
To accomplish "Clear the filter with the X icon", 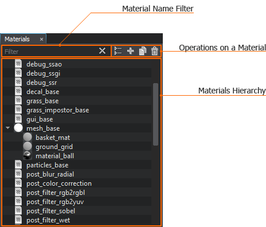I will 102,51.
